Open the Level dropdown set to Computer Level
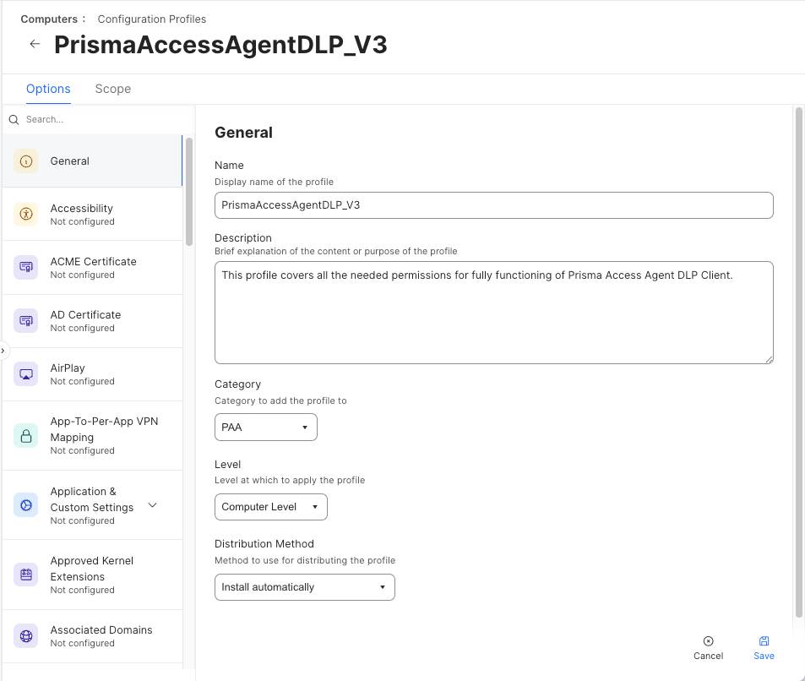 [x=270, y=507]
